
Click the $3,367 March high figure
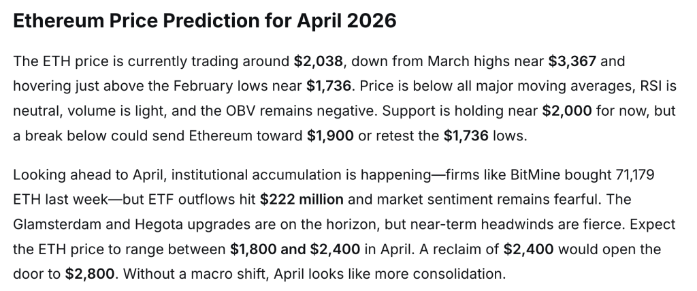[x=573, y=61]
